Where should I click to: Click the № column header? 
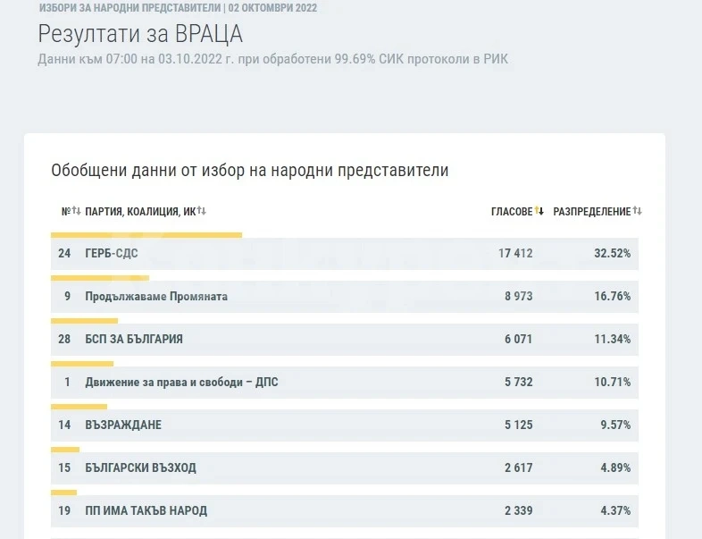point(66,212)
